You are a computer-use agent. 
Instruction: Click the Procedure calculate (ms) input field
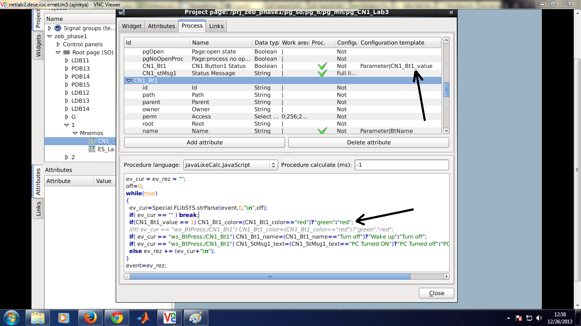[402, 165]
